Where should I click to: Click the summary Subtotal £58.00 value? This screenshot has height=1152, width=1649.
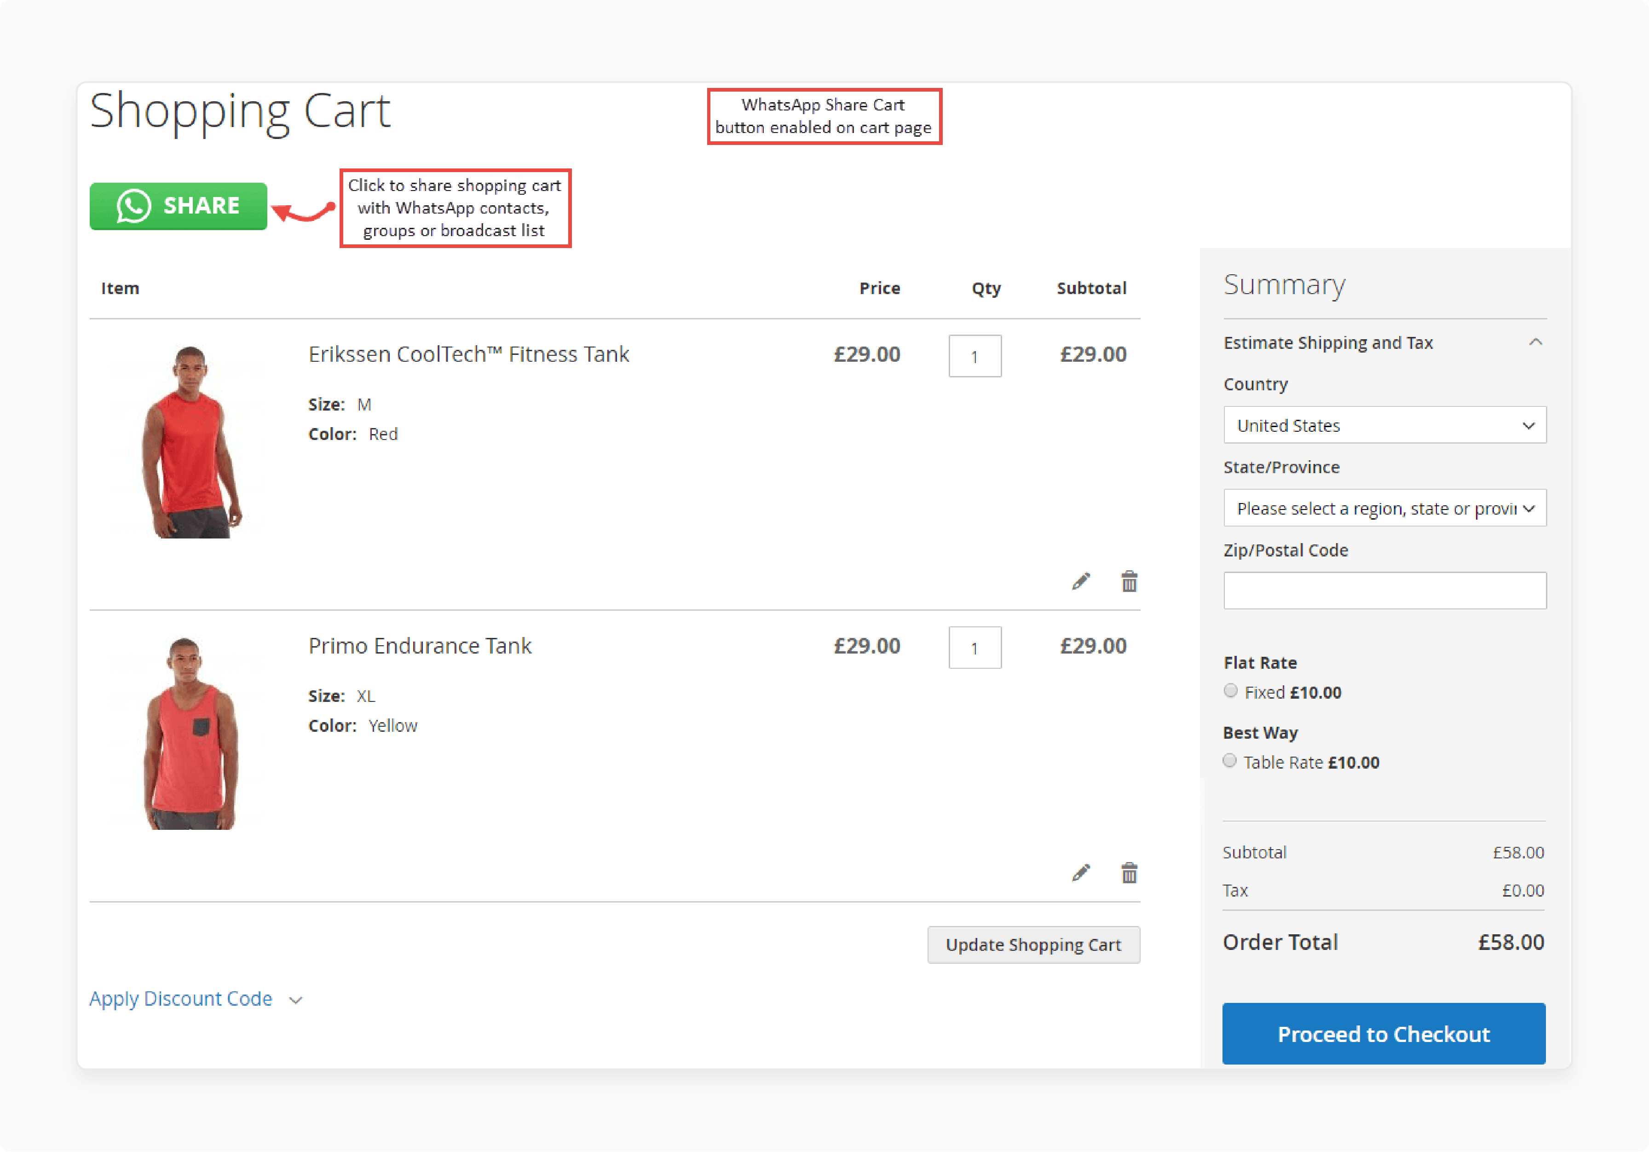[1518, 852]
